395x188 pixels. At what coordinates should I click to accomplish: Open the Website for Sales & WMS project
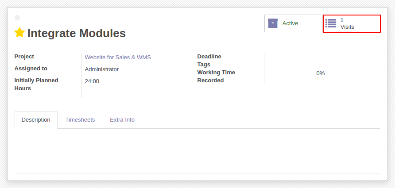(118, 58)
